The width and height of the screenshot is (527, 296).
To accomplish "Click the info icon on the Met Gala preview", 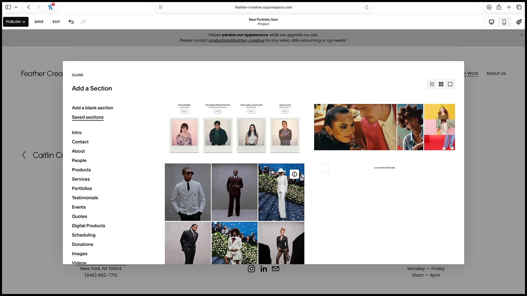I will [x=295, y=174].
